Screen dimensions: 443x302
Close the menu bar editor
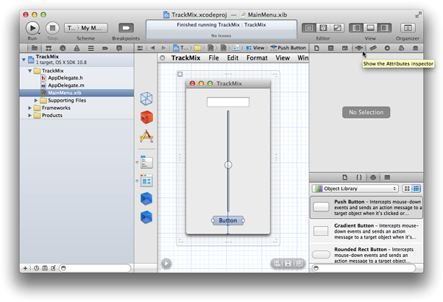tap(163, 58)
